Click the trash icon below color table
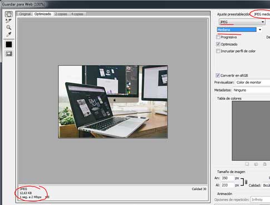This screenshot has height=205, width=270. coord(265,164)
